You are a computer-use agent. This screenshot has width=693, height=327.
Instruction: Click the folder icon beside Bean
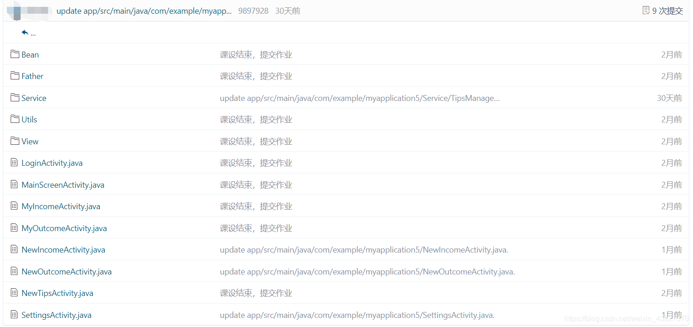click(x=15, y=54)
